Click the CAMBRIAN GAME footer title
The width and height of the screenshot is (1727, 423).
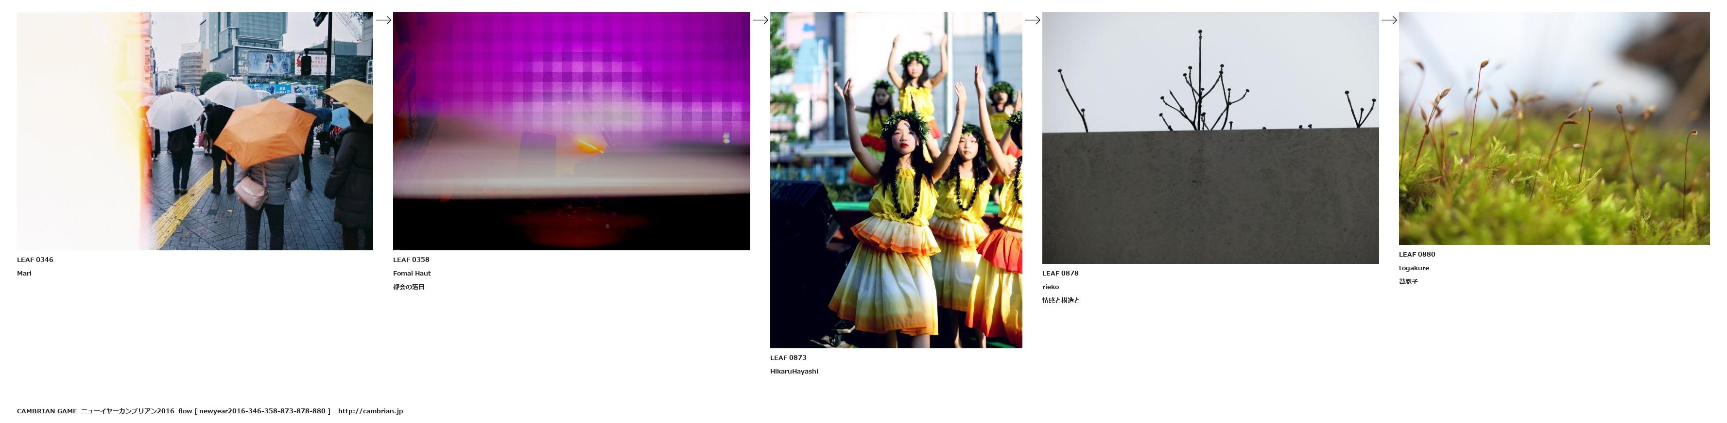coord(47,411)
